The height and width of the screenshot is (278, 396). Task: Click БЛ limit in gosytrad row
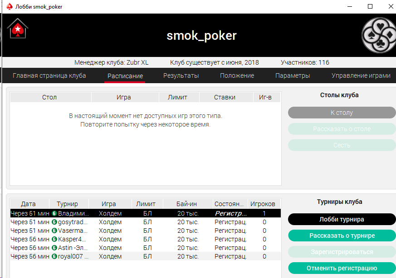(x=147, y=222)
